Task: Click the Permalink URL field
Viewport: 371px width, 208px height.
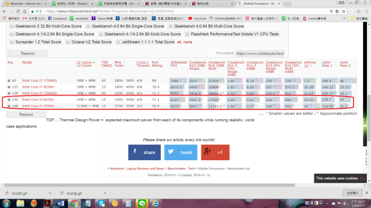Action: [260, 53]
